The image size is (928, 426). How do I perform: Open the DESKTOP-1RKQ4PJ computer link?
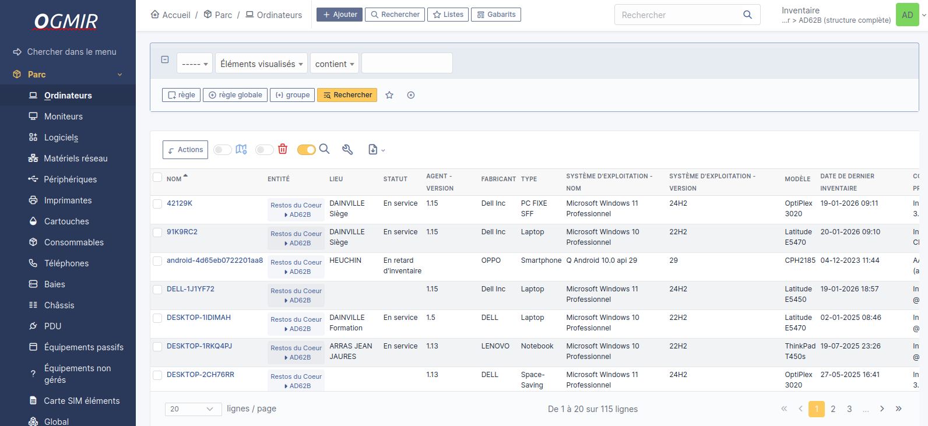(x=199, y=346)
